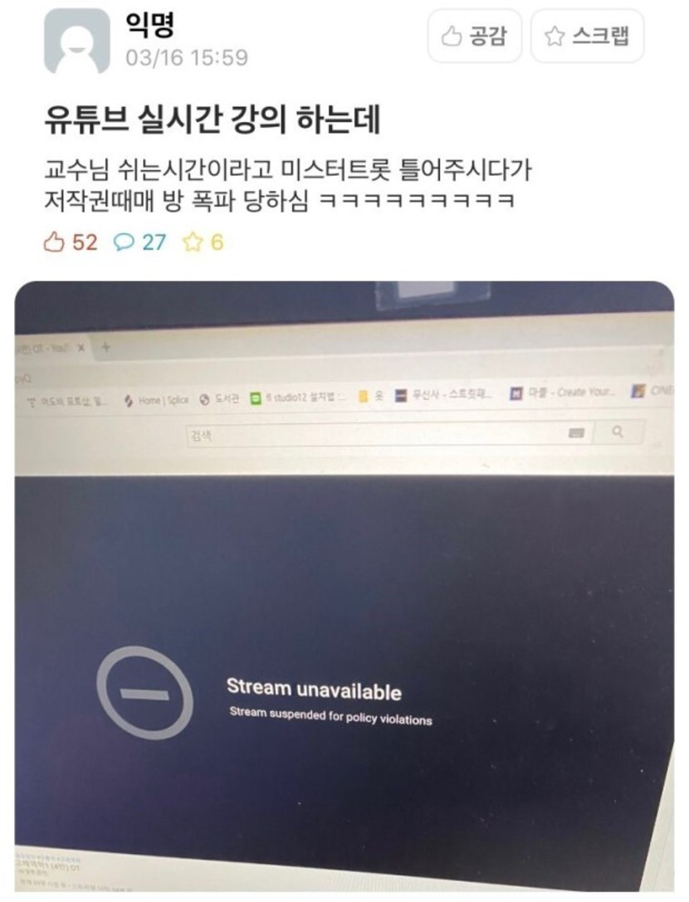Close the YouTube browser tab
Image resolution: width=689 pixels, height=902 pixels.
[x=81, y=348]
